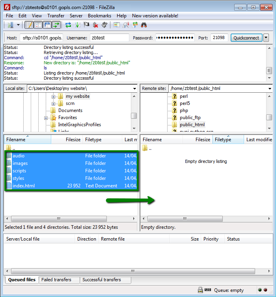
Task: Click the local file list horizontal scrollbar
Action: tap(58, 219)
